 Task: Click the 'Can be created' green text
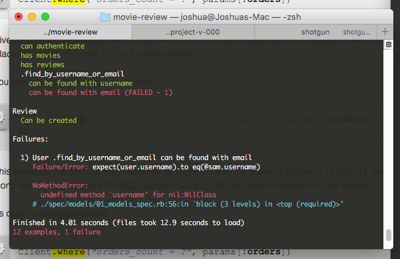(49, 120)
